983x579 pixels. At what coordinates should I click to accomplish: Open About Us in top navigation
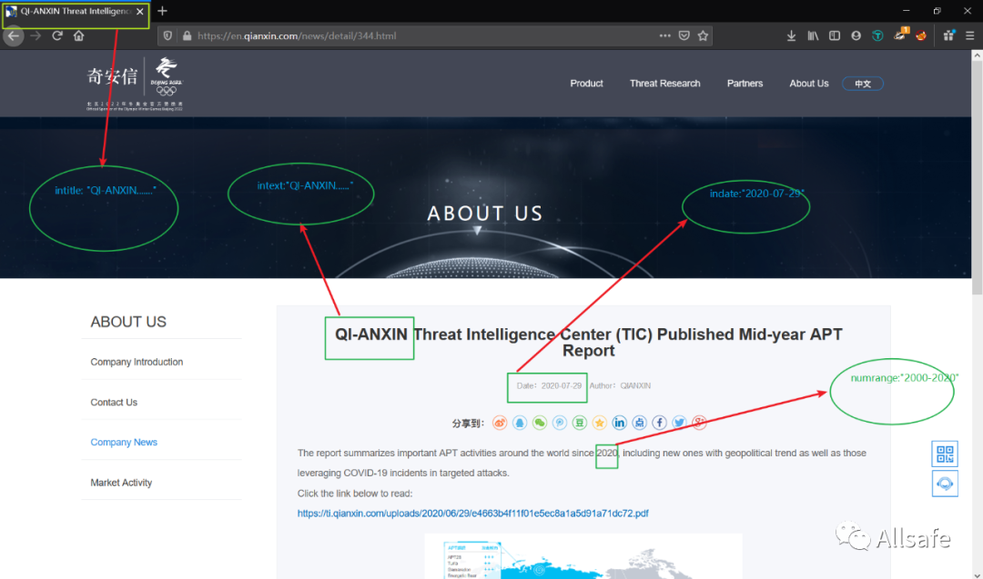[x=809, y=84]
